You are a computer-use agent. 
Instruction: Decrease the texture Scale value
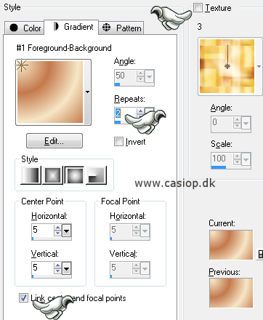[x=238, y=162]
